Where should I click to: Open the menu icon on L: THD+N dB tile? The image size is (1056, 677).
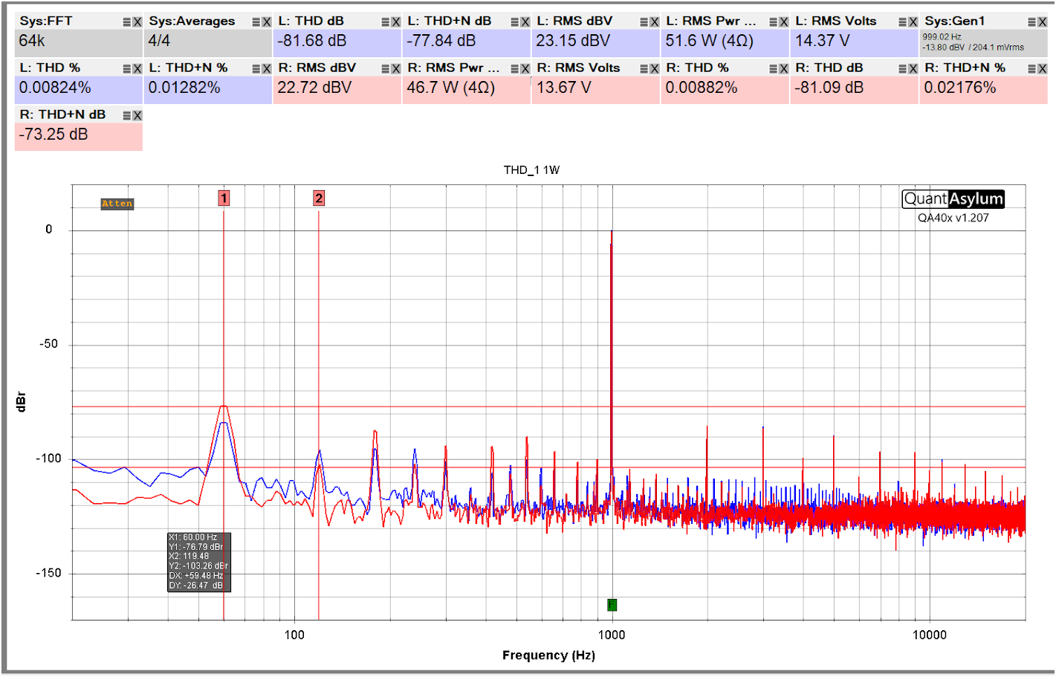(x=515, y=22)
